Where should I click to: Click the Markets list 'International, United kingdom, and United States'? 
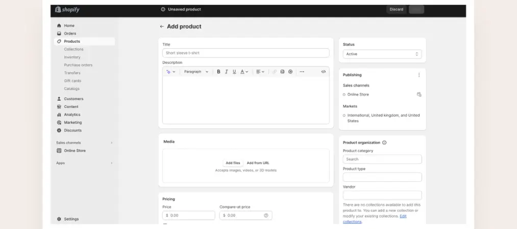click(383, 118)
